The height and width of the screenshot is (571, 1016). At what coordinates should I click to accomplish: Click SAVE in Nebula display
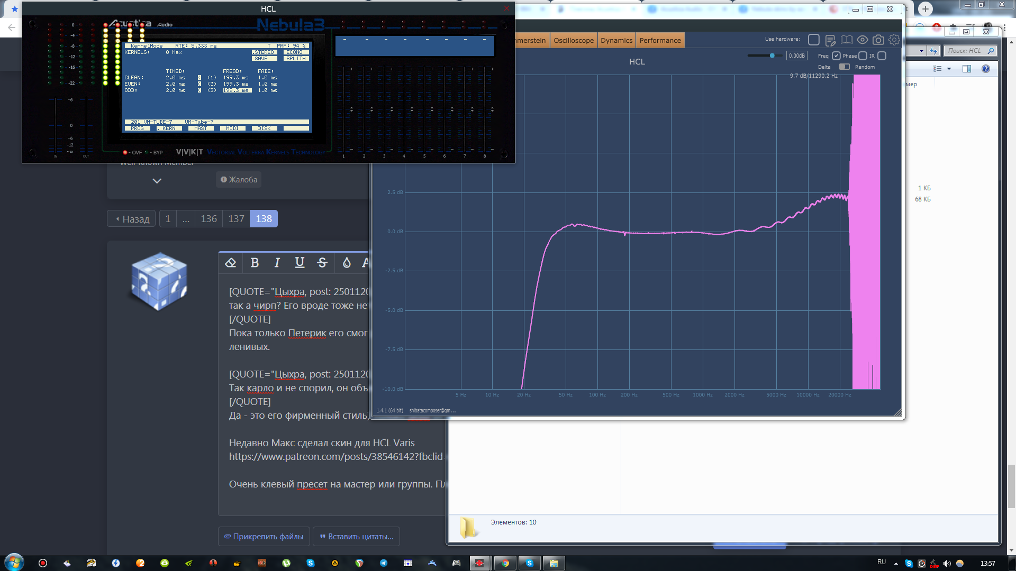pyautogui.click(x=264, y=59)
